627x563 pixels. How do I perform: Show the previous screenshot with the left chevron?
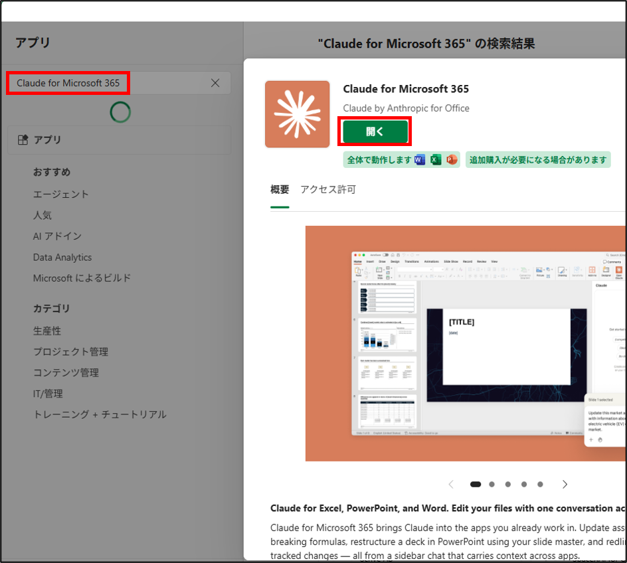click(x=451, y=484)
